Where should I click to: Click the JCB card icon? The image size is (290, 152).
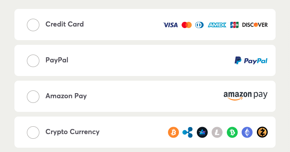[234, 25]
